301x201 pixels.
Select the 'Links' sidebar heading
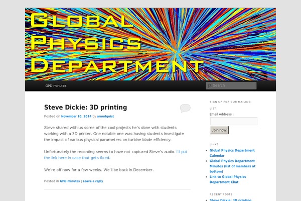[214, 144]
